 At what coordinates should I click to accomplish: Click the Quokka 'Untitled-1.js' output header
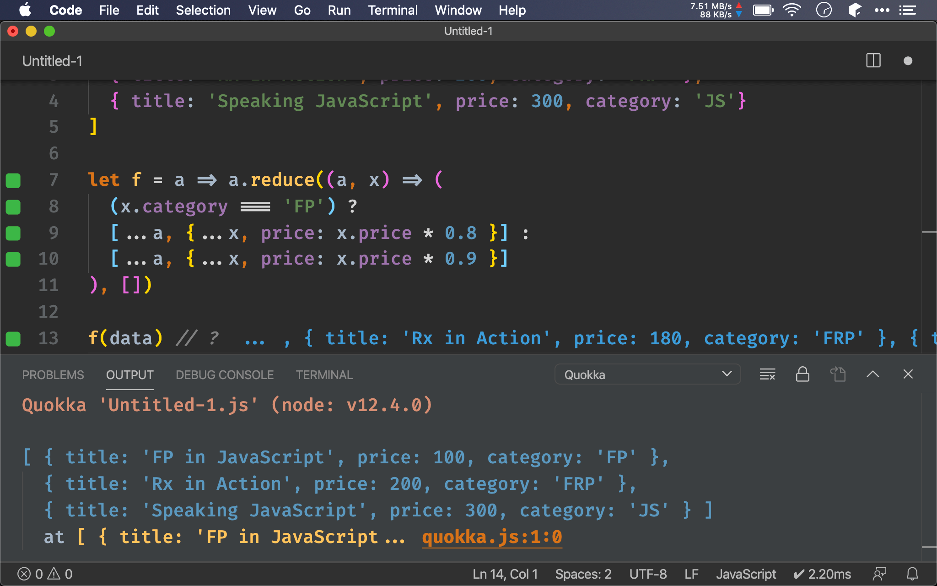point(227,405)
